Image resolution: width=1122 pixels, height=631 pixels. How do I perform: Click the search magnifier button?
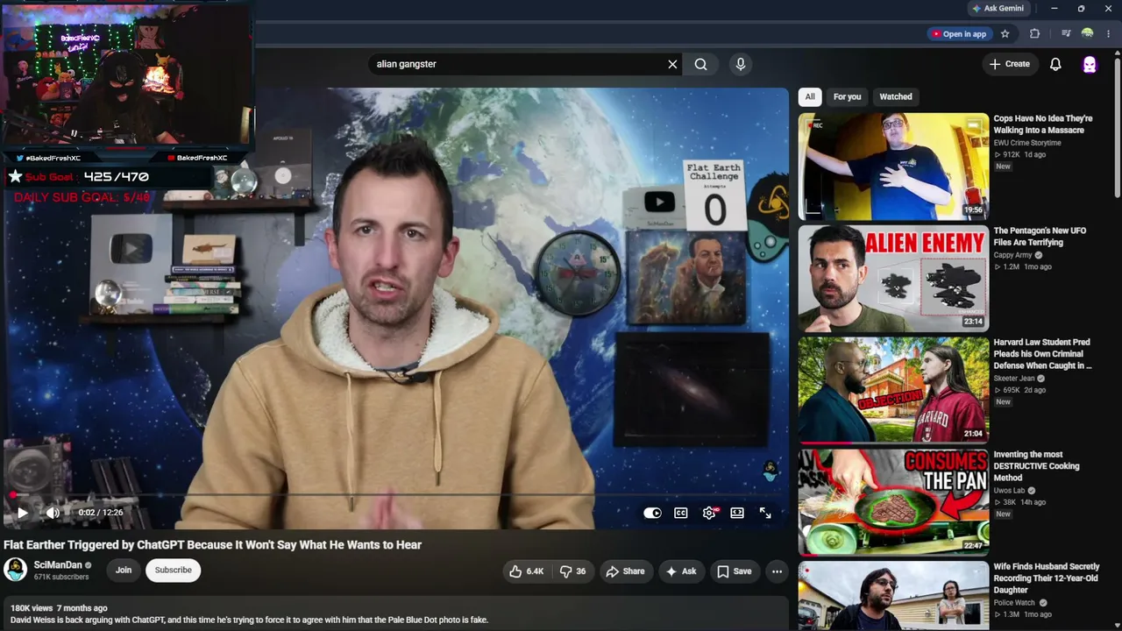click(700, 64)
